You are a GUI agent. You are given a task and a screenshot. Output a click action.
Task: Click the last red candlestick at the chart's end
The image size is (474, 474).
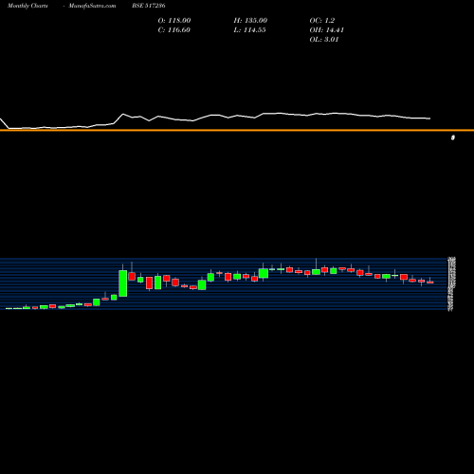(x=430, y=283)
